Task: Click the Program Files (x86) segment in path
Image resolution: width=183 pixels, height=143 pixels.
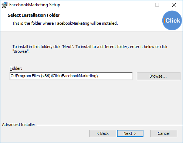Action: pyautogui.click(x=33, y=76)
